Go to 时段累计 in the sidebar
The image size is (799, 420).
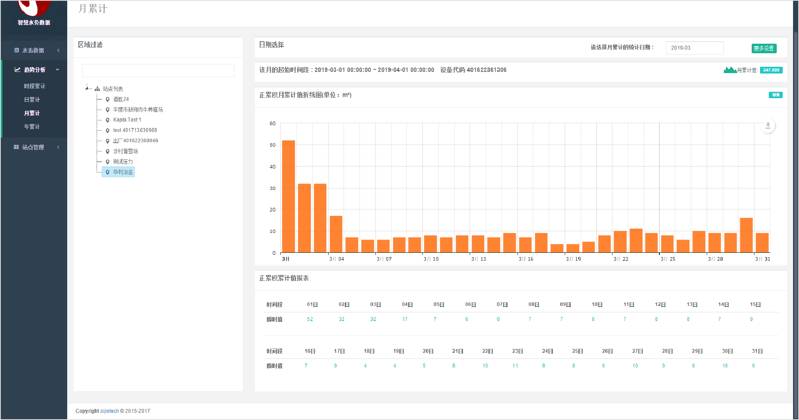point(34,86)
